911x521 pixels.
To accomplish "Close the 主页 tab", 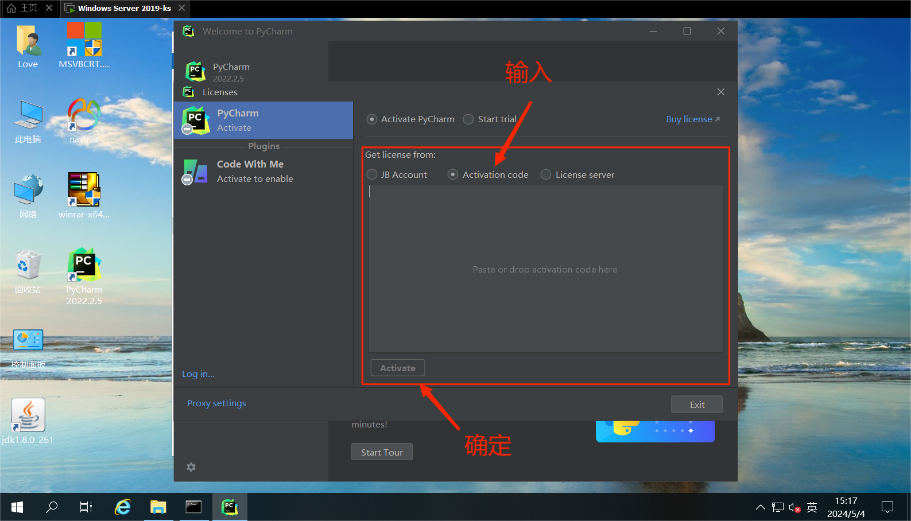I will click(x=49, y=8).
